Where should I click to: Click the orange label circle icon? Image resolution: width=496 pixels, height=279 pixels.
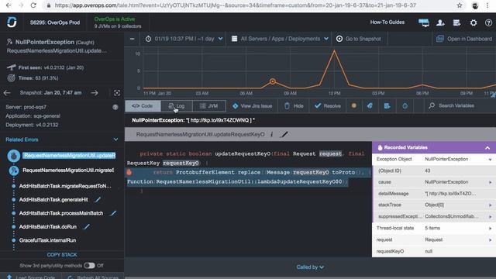(x=353, y=105)
